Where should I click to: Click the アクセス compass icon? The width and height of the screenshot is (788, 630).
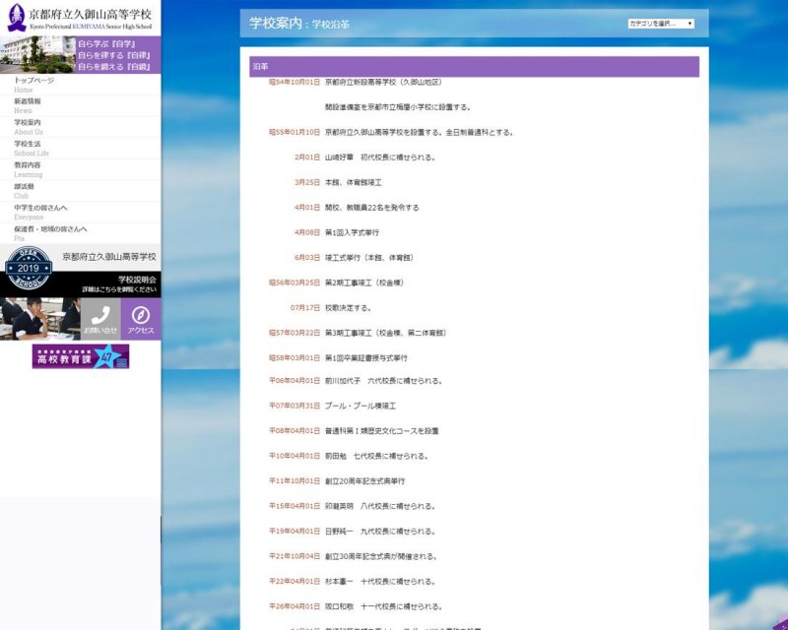pos(141,319)
